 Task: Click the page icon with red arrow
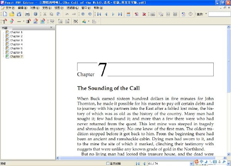click(137, 14)
